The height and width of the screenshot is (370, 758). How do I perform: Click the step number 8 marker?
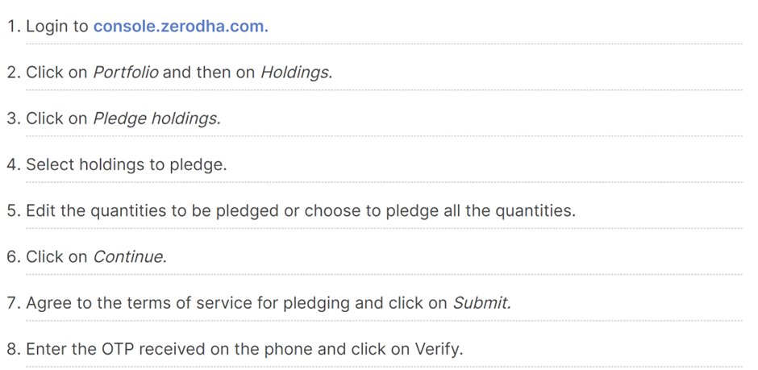[x=13, y=349]
